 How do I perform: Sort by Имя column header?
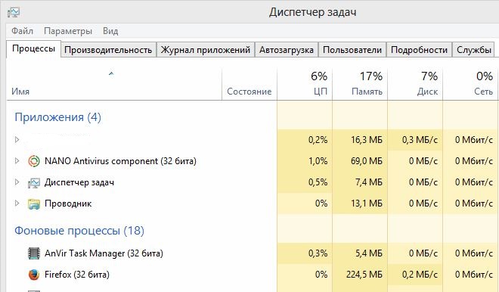(x=114, y=84)
